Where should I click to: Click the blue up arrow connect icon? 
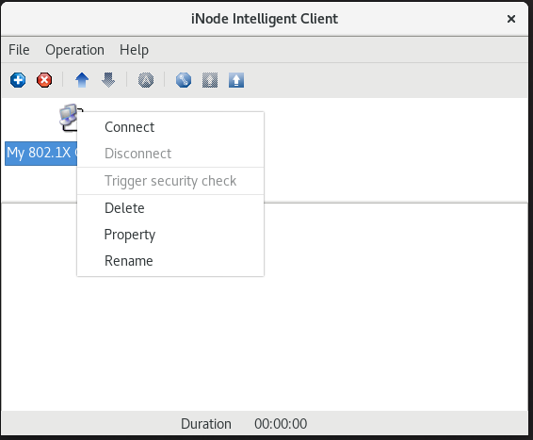[x=82, y=81]
